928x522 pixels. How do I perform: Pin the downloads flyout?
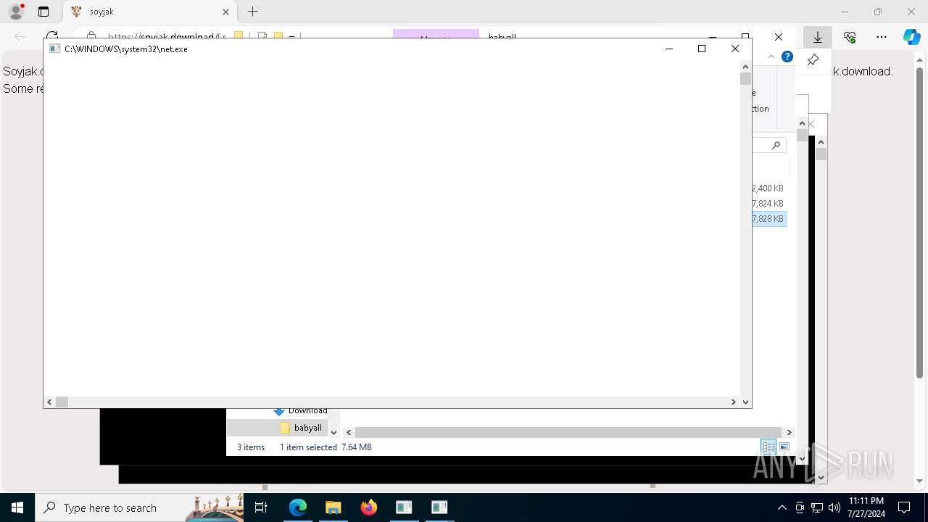[x=813, y=59]
